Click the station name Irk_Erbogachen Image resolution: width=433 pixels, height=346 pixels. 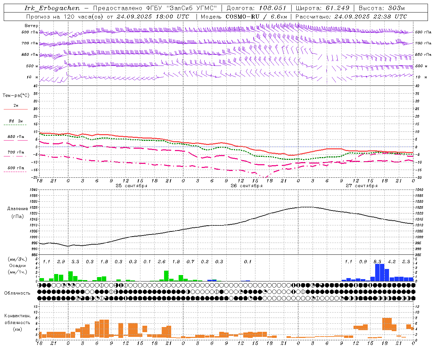tap(52, 8)
